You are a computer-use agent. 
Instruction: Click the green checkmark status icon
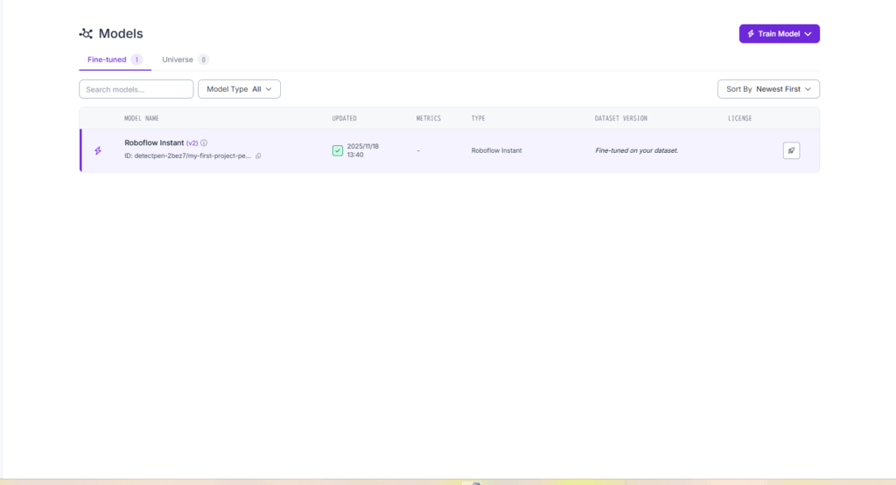coord(338,150)
